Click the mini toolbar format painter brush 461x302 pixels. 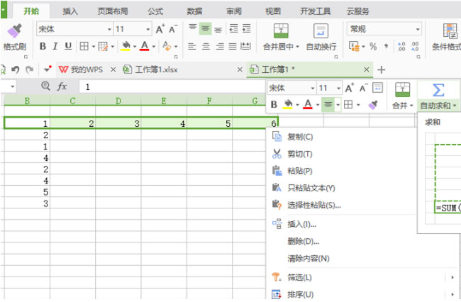pos(373,105)
